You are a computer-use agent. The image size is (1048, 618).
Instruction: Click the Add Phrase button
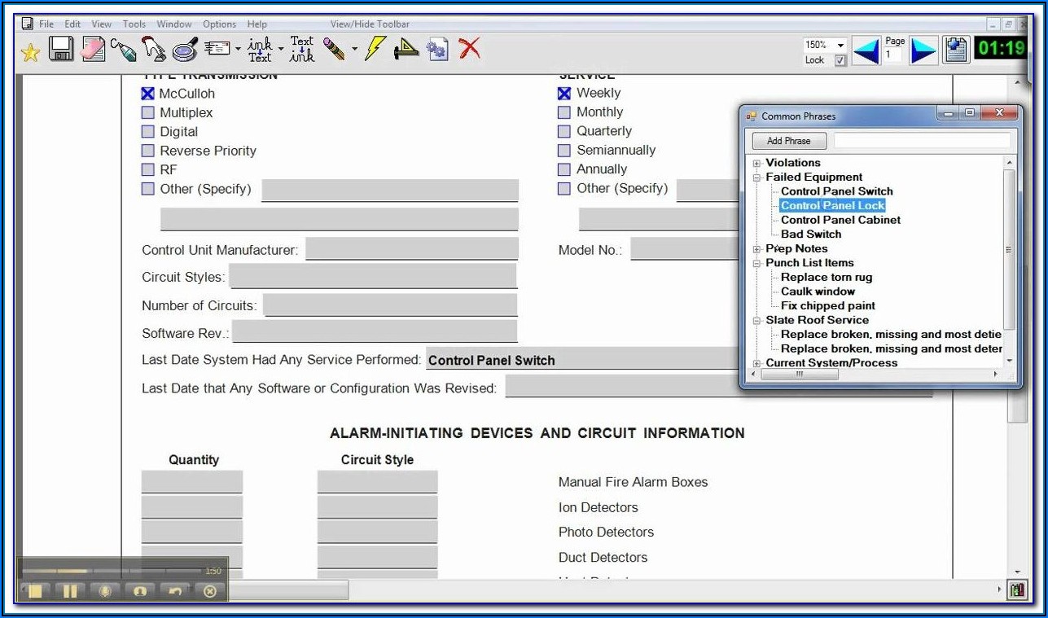[788, 141]
